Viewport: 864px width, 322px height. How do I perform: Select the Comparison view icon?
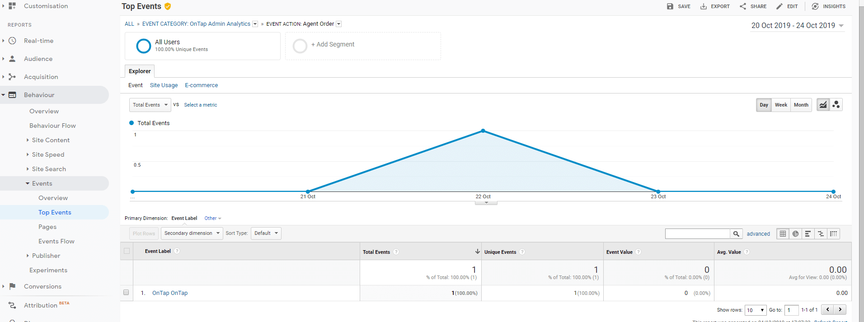[821, 233]
